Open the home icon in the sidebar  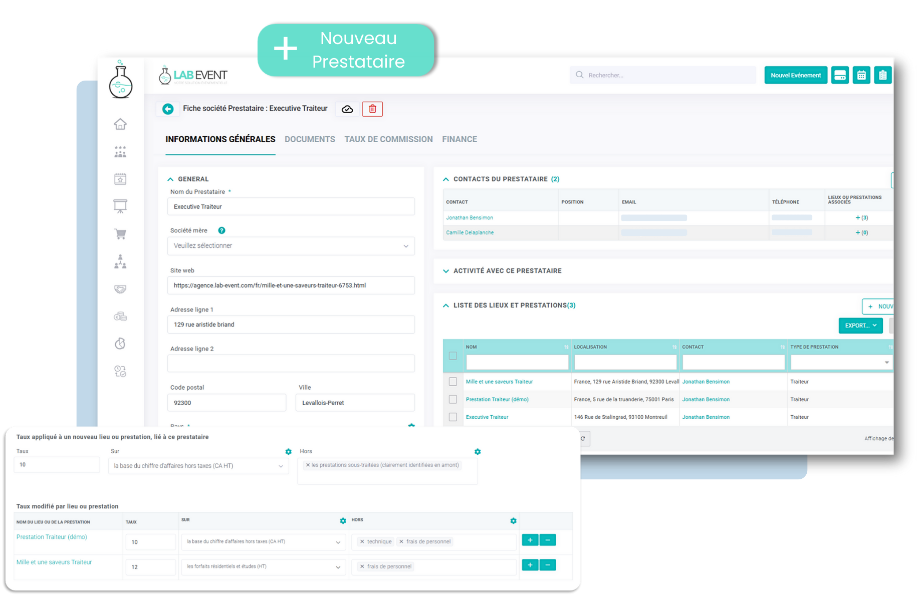tap(120, 124)
